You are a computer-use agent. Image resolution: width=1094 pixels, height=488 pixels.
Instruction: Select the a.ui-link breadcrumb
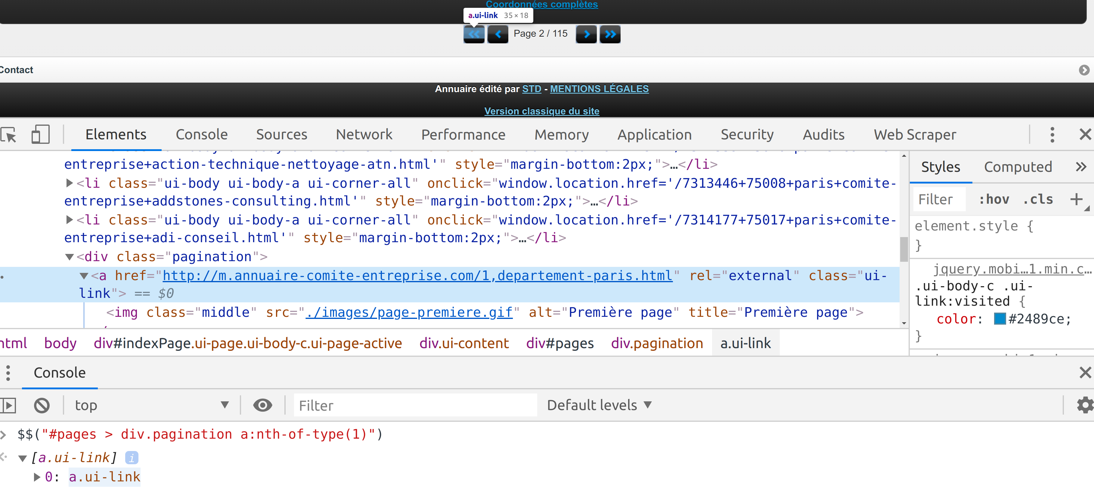pyautogui.click(x=745, y=343)
